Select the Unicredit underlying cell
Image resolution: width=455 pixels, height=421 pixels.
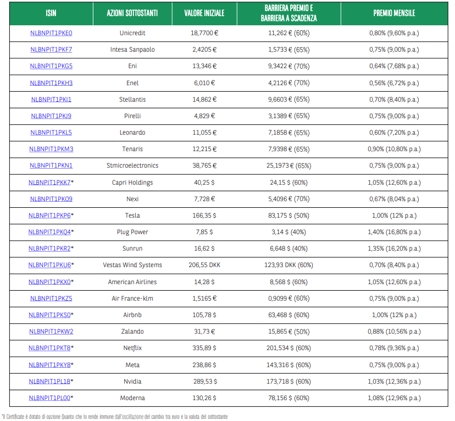(x=132, y=33)
